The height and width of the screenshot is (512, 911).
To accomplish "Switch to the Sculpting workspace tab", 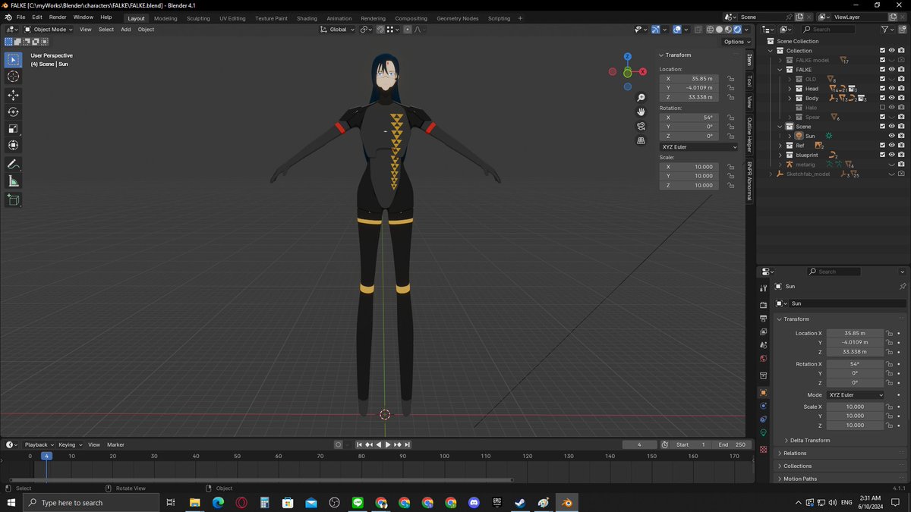I will [x=198, y=18].
